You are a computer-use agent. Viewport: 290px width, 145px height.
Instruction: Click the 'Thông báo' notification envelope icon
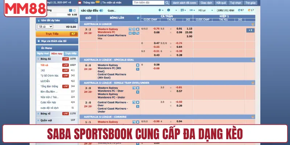point(80,3)
